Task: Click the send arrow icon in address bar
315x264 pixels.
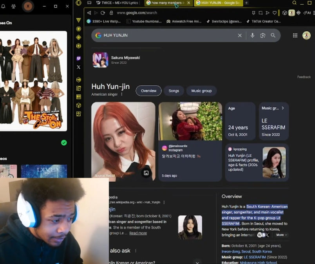Action: point(267,13)
